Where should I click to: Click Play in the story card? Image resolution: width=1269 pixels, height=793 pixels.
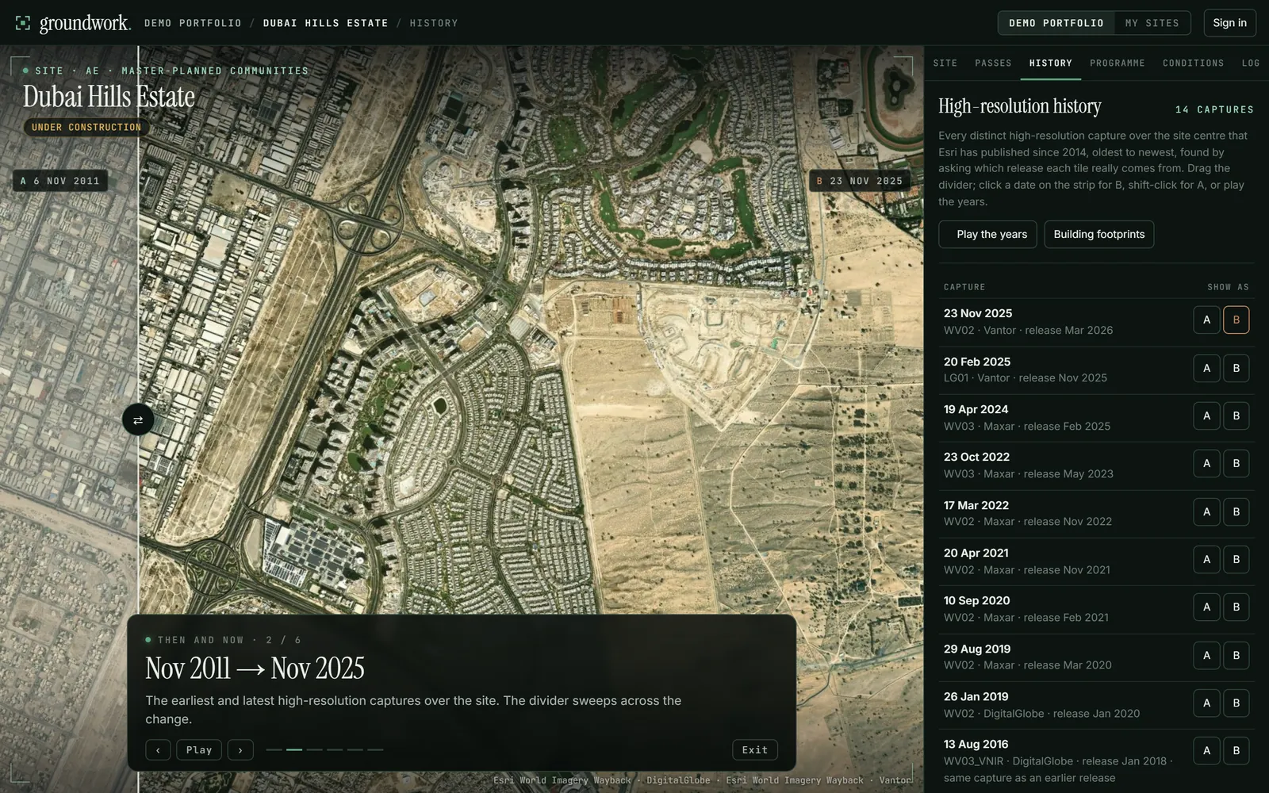199,749
